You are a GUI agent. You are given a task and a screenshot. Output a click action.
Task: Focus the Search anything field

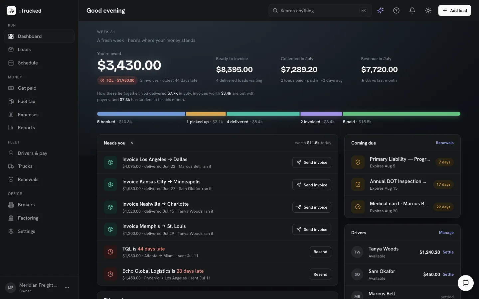[320, 11]
